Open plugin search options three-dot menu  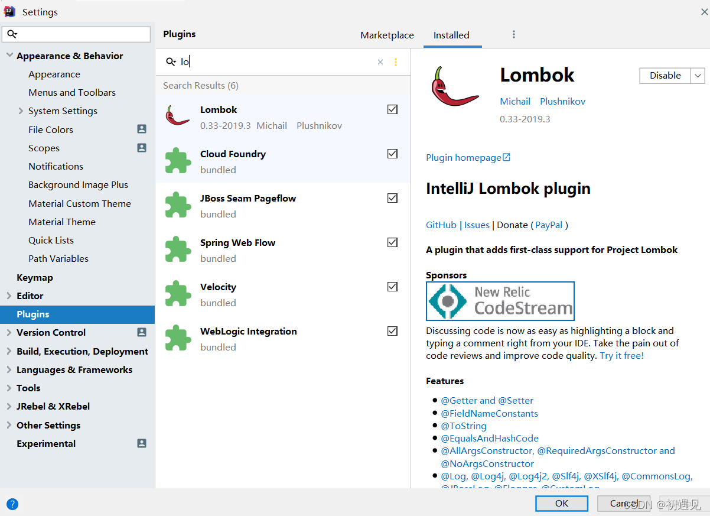coord(396,62)
